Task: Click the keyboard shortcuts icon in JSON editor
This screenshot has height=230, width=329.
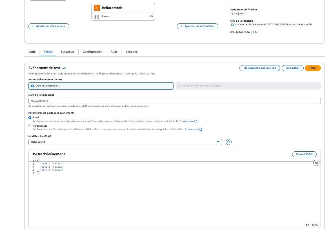Action: point(316,163)
